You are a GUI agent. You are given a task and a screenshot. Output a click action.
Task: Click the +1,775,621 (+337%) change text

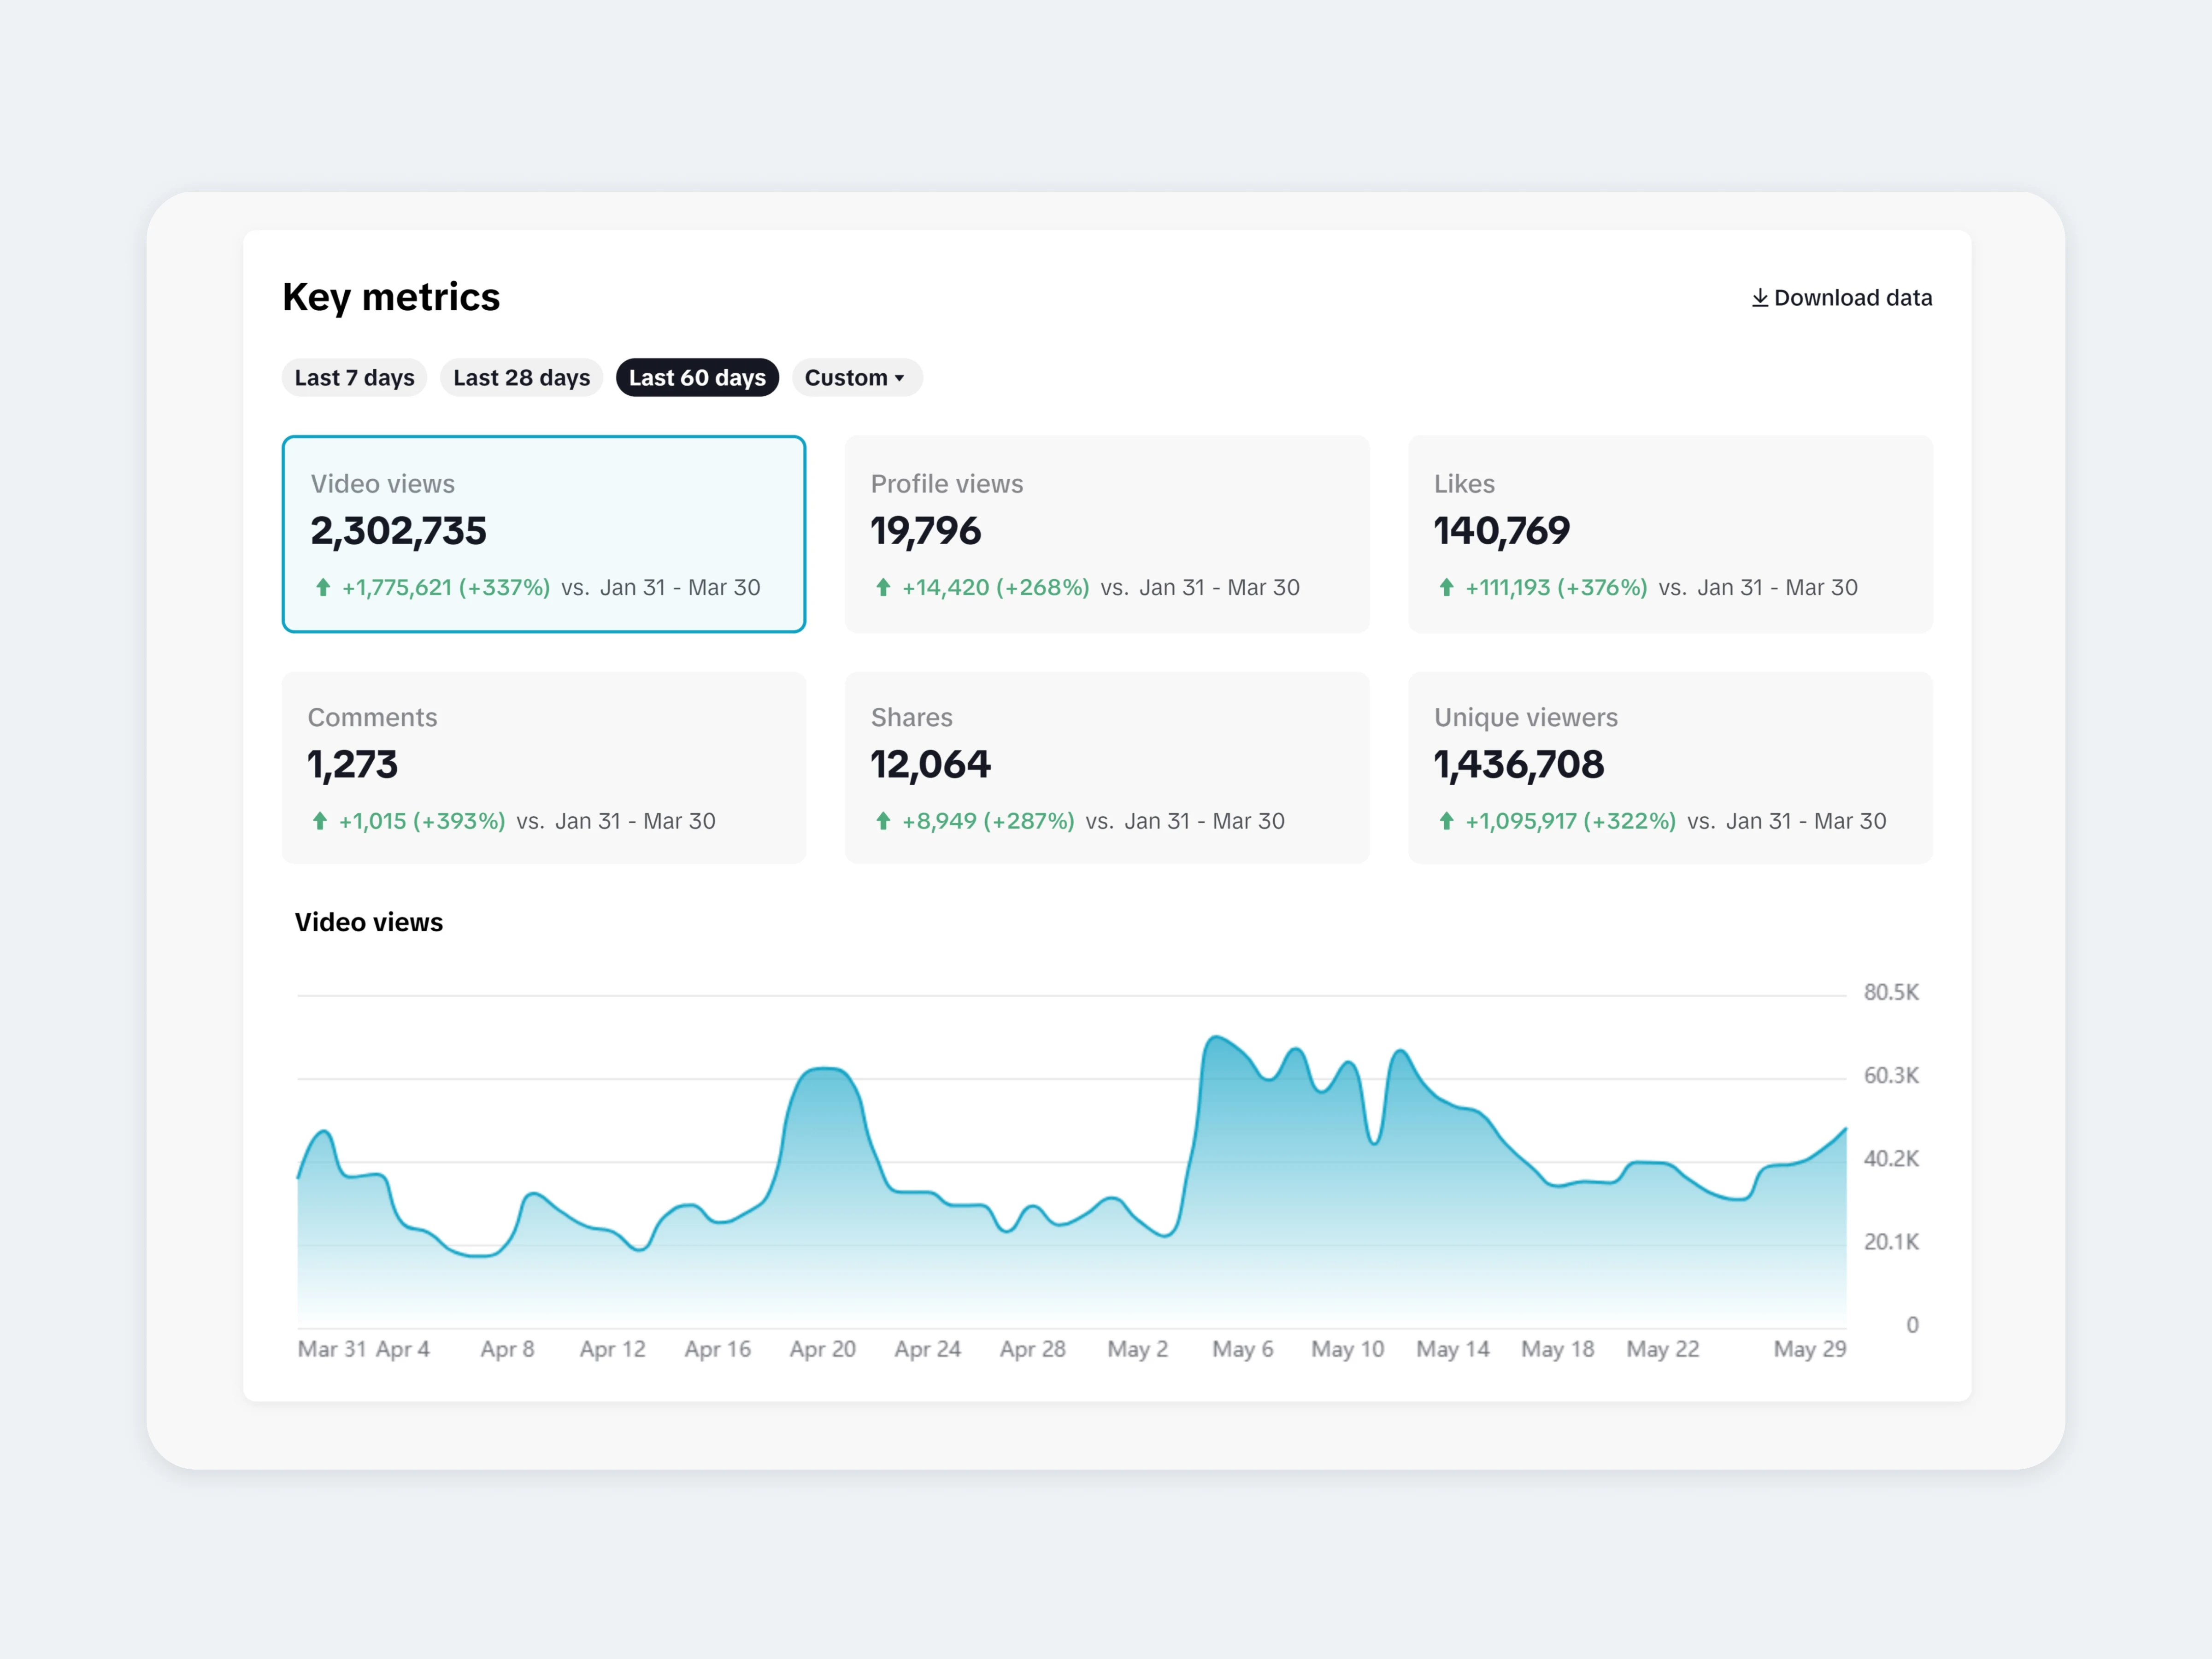446,588
